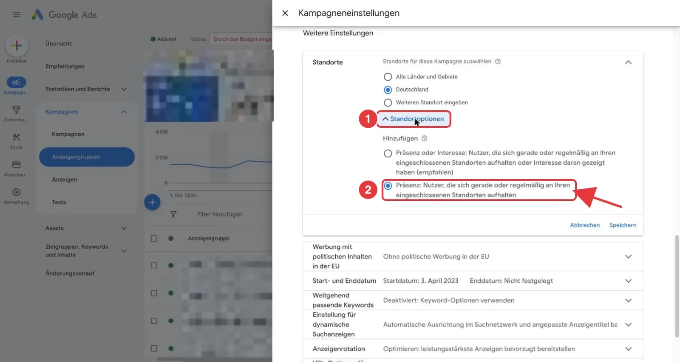Click Filter hinzufügen field
The image size is (680, 362).
[x=220, y=214]
